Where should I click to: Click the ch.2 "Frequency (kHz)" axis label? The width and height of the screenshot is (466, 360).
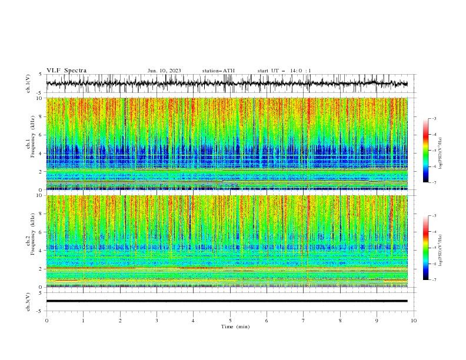point(33,234)
